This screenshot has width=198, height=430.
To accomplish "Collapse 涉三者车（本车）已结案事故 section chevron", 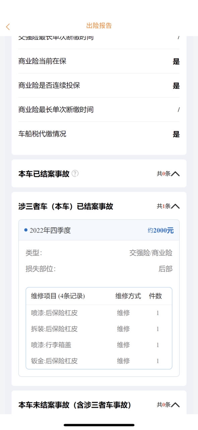I will 176,206.
